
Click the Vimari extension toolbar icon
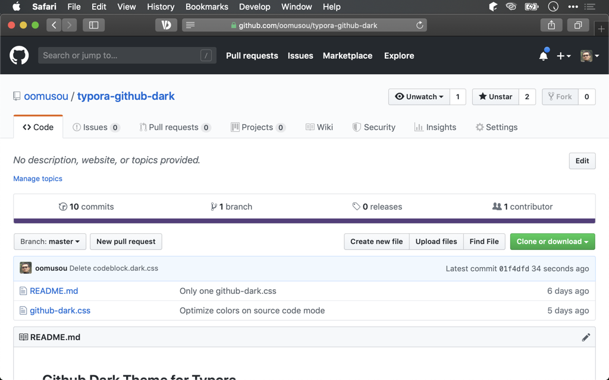[167, 25]
